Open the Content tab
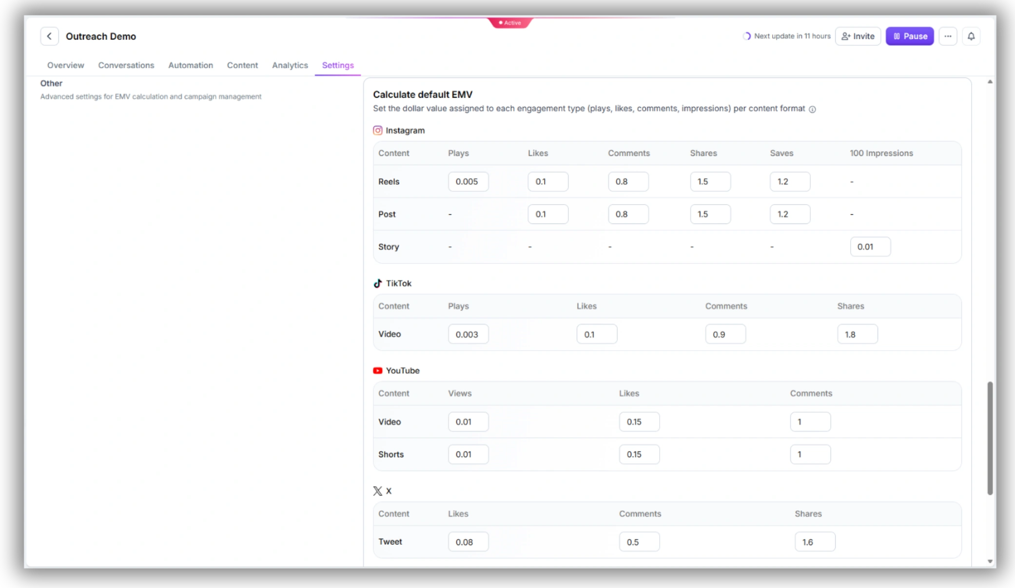Image resolution: width=1015 pixels, height=588 pixels. [242, 65]
